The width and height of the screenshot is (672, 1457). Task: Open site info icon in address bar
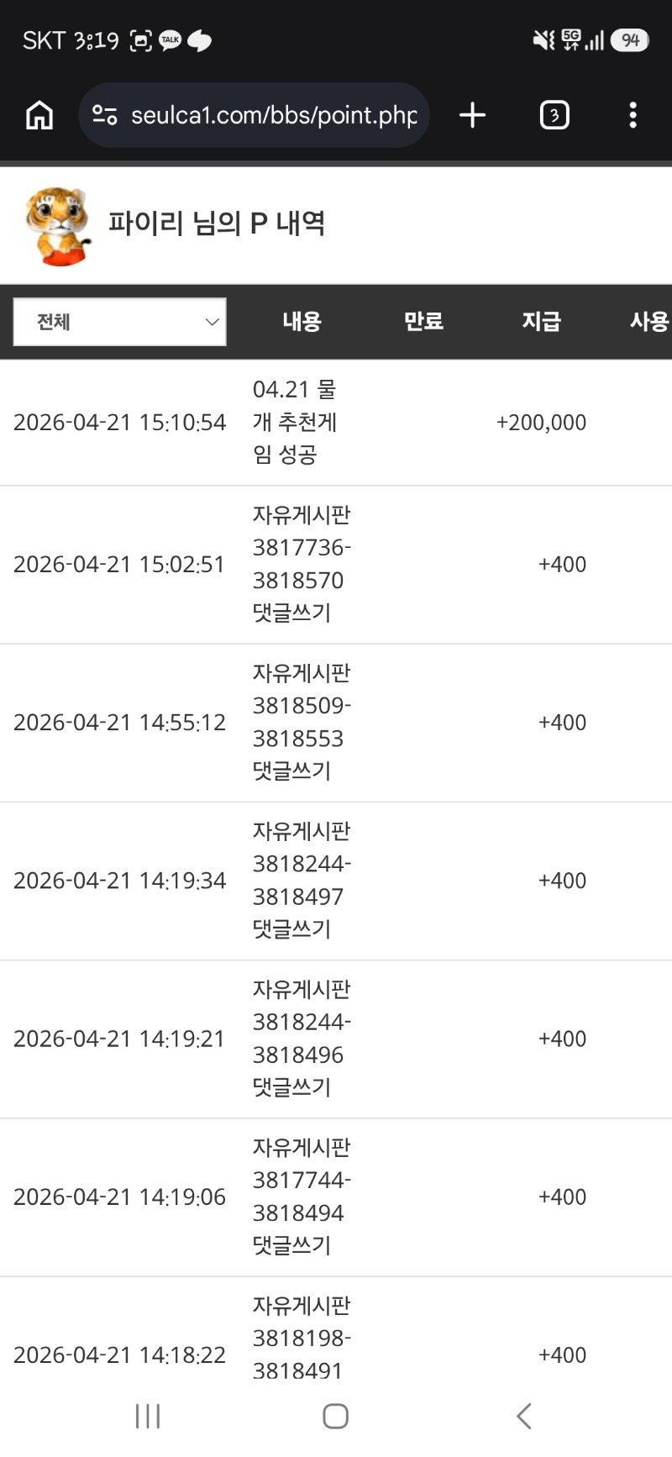[105, 115]
